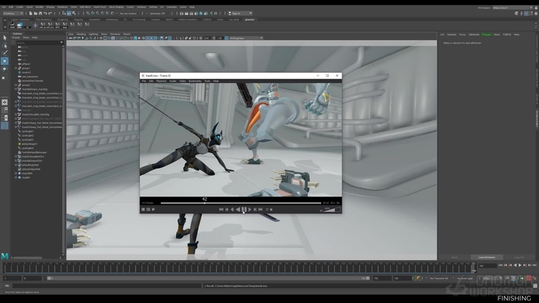The height and width of the screenshot is (303, 539).
Task: Click the Maya logo icon at bottom left
Action: [x=5, y=255]
